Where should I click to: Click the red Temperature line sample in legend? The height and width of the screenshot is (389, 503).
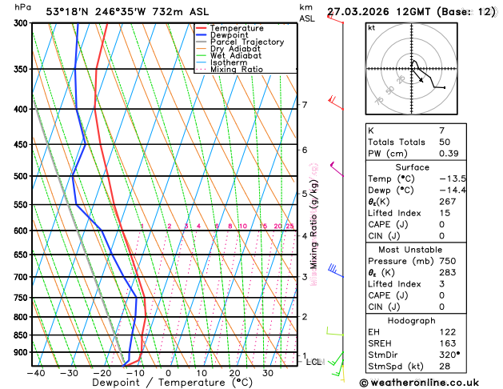point(202,28)
